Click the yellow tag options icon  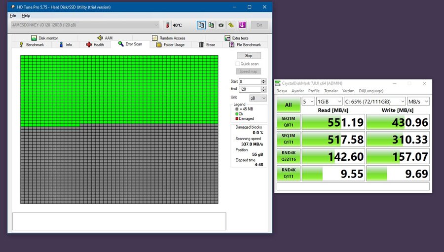click(x=230, y=25)
